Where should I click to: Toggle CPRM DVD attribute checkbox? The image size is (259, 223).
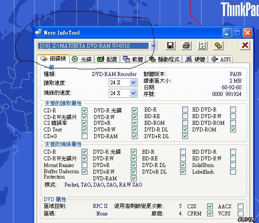(210, 213)
